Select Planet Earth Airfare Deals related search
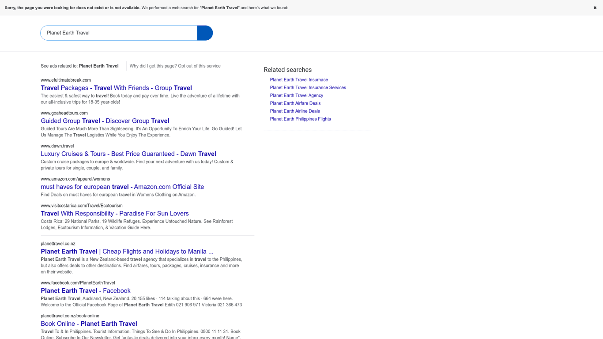This screenshot has width=603, height=339. (295, 103)
